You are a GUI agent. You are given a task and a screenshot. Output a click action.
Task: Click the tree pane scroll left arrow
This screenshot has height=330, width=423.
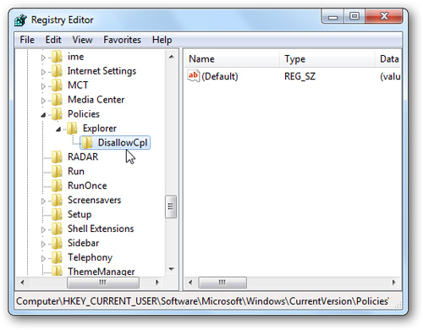(23, 283)
